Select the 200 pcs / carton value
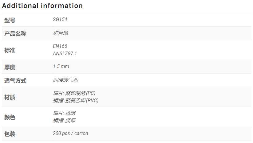The width and height of the screenshot is (253, 143). [x=70, y=133]
